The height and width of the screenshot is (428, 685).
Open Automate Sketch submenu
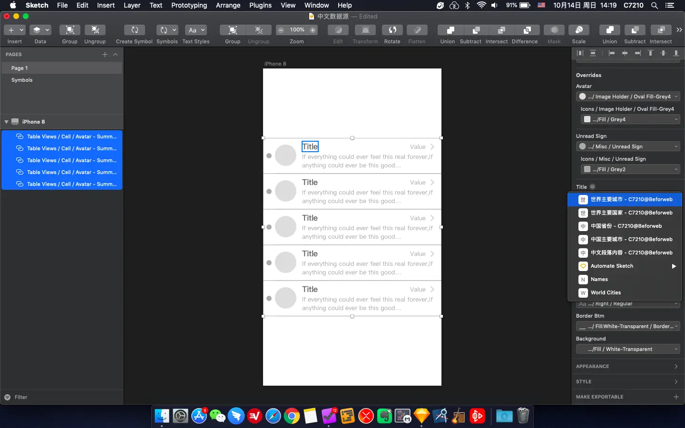coord(625,266)
